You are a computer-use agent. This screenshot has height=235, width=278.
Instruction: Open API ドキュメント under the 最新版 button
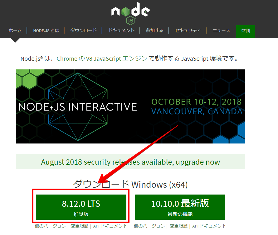(209, 226)
